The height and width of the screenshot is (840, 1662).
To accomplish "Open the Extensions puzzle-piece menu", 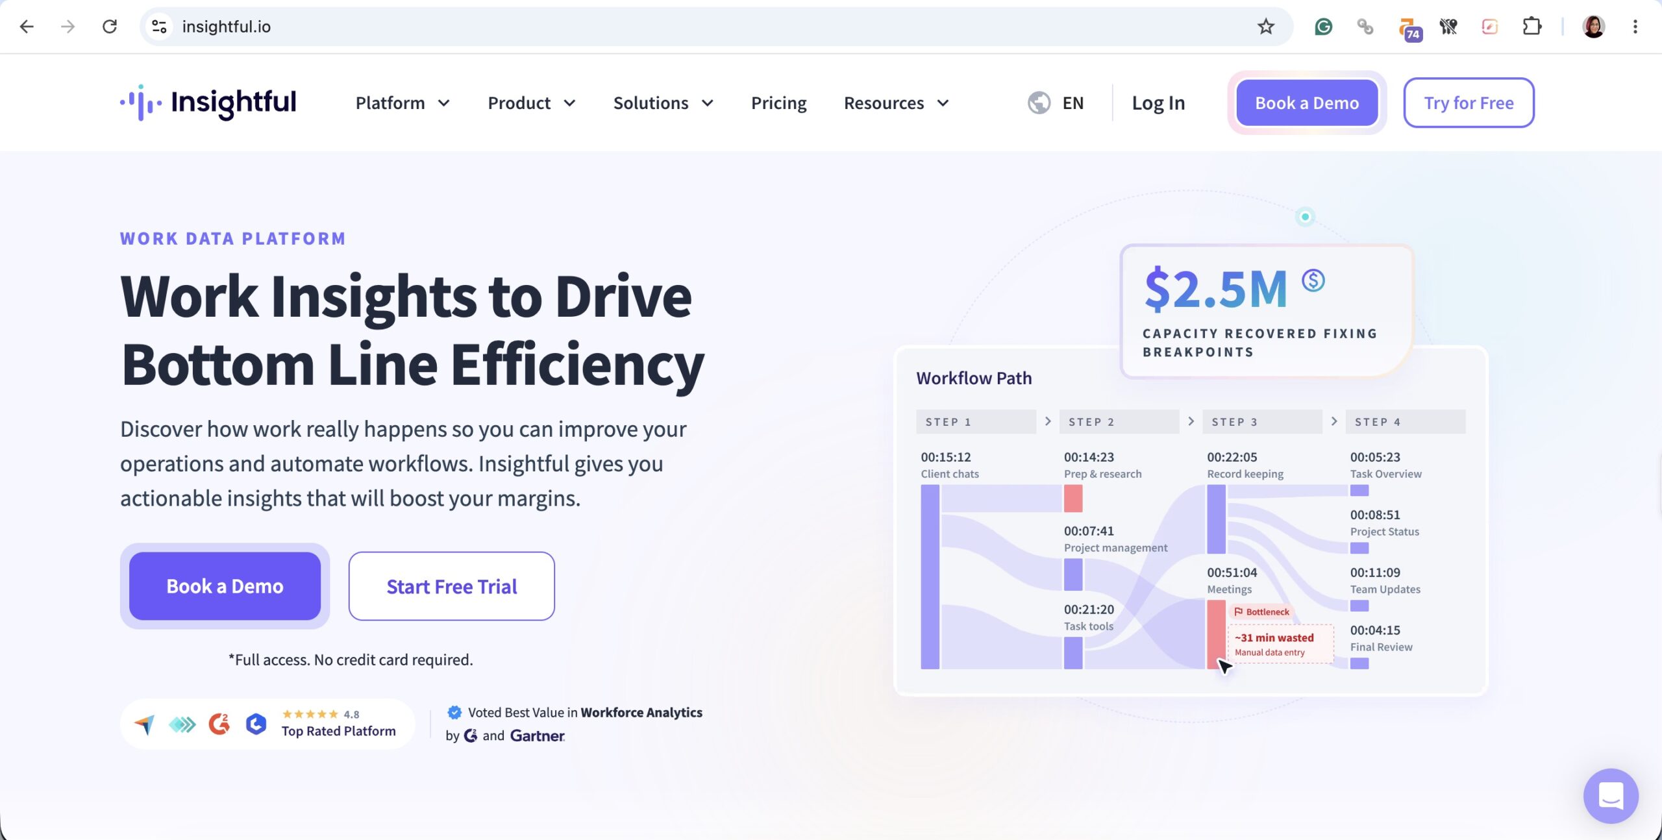I will point(1532,27).
